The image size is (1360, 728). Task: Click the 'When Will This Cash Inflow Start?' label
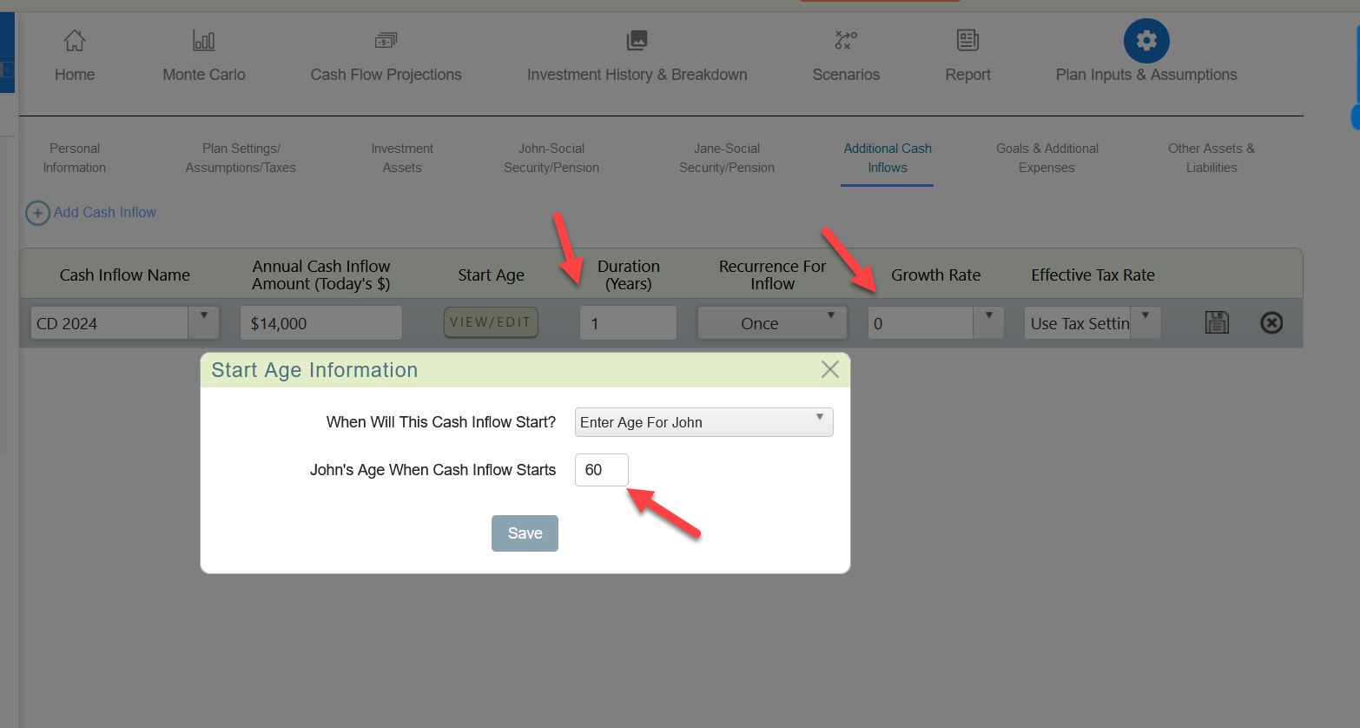(441, 422)
